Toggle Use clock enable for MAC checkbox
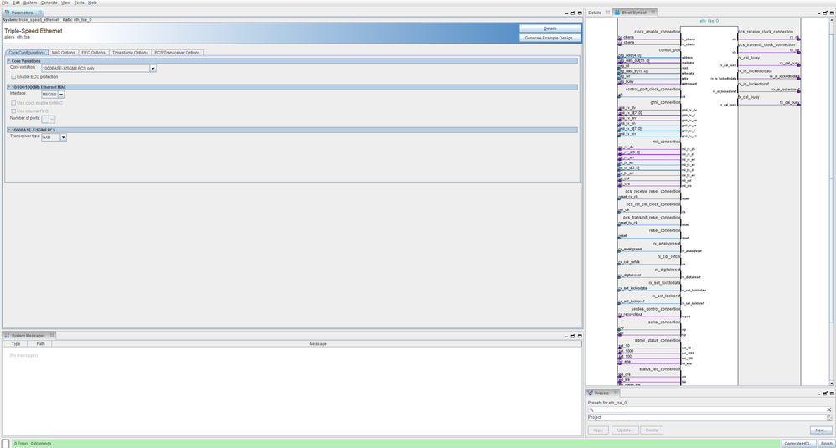 click(13, 103)
